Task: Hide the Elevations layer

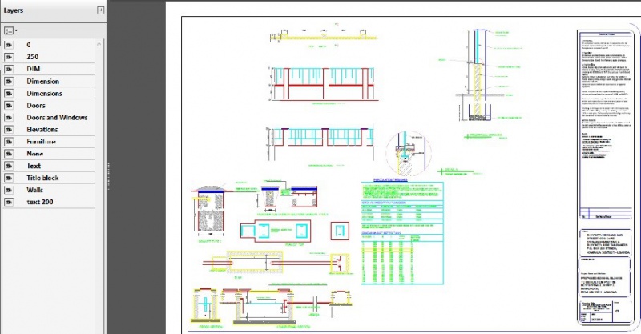Action: point(9,130)
